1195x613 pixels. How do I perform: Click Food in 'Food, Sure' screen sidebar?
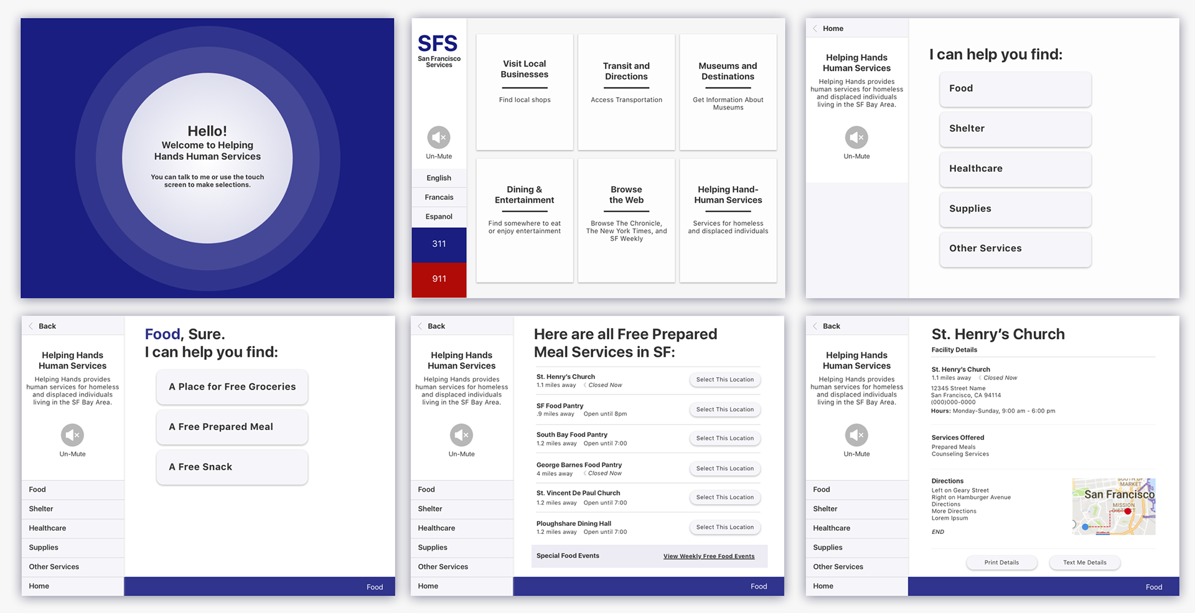[x=73, y=490]
